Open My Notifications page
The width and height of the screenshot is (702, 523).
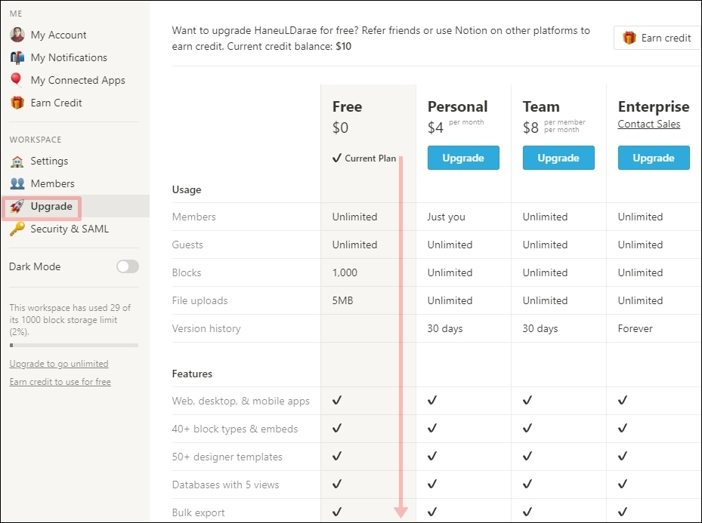pos(69,57)
